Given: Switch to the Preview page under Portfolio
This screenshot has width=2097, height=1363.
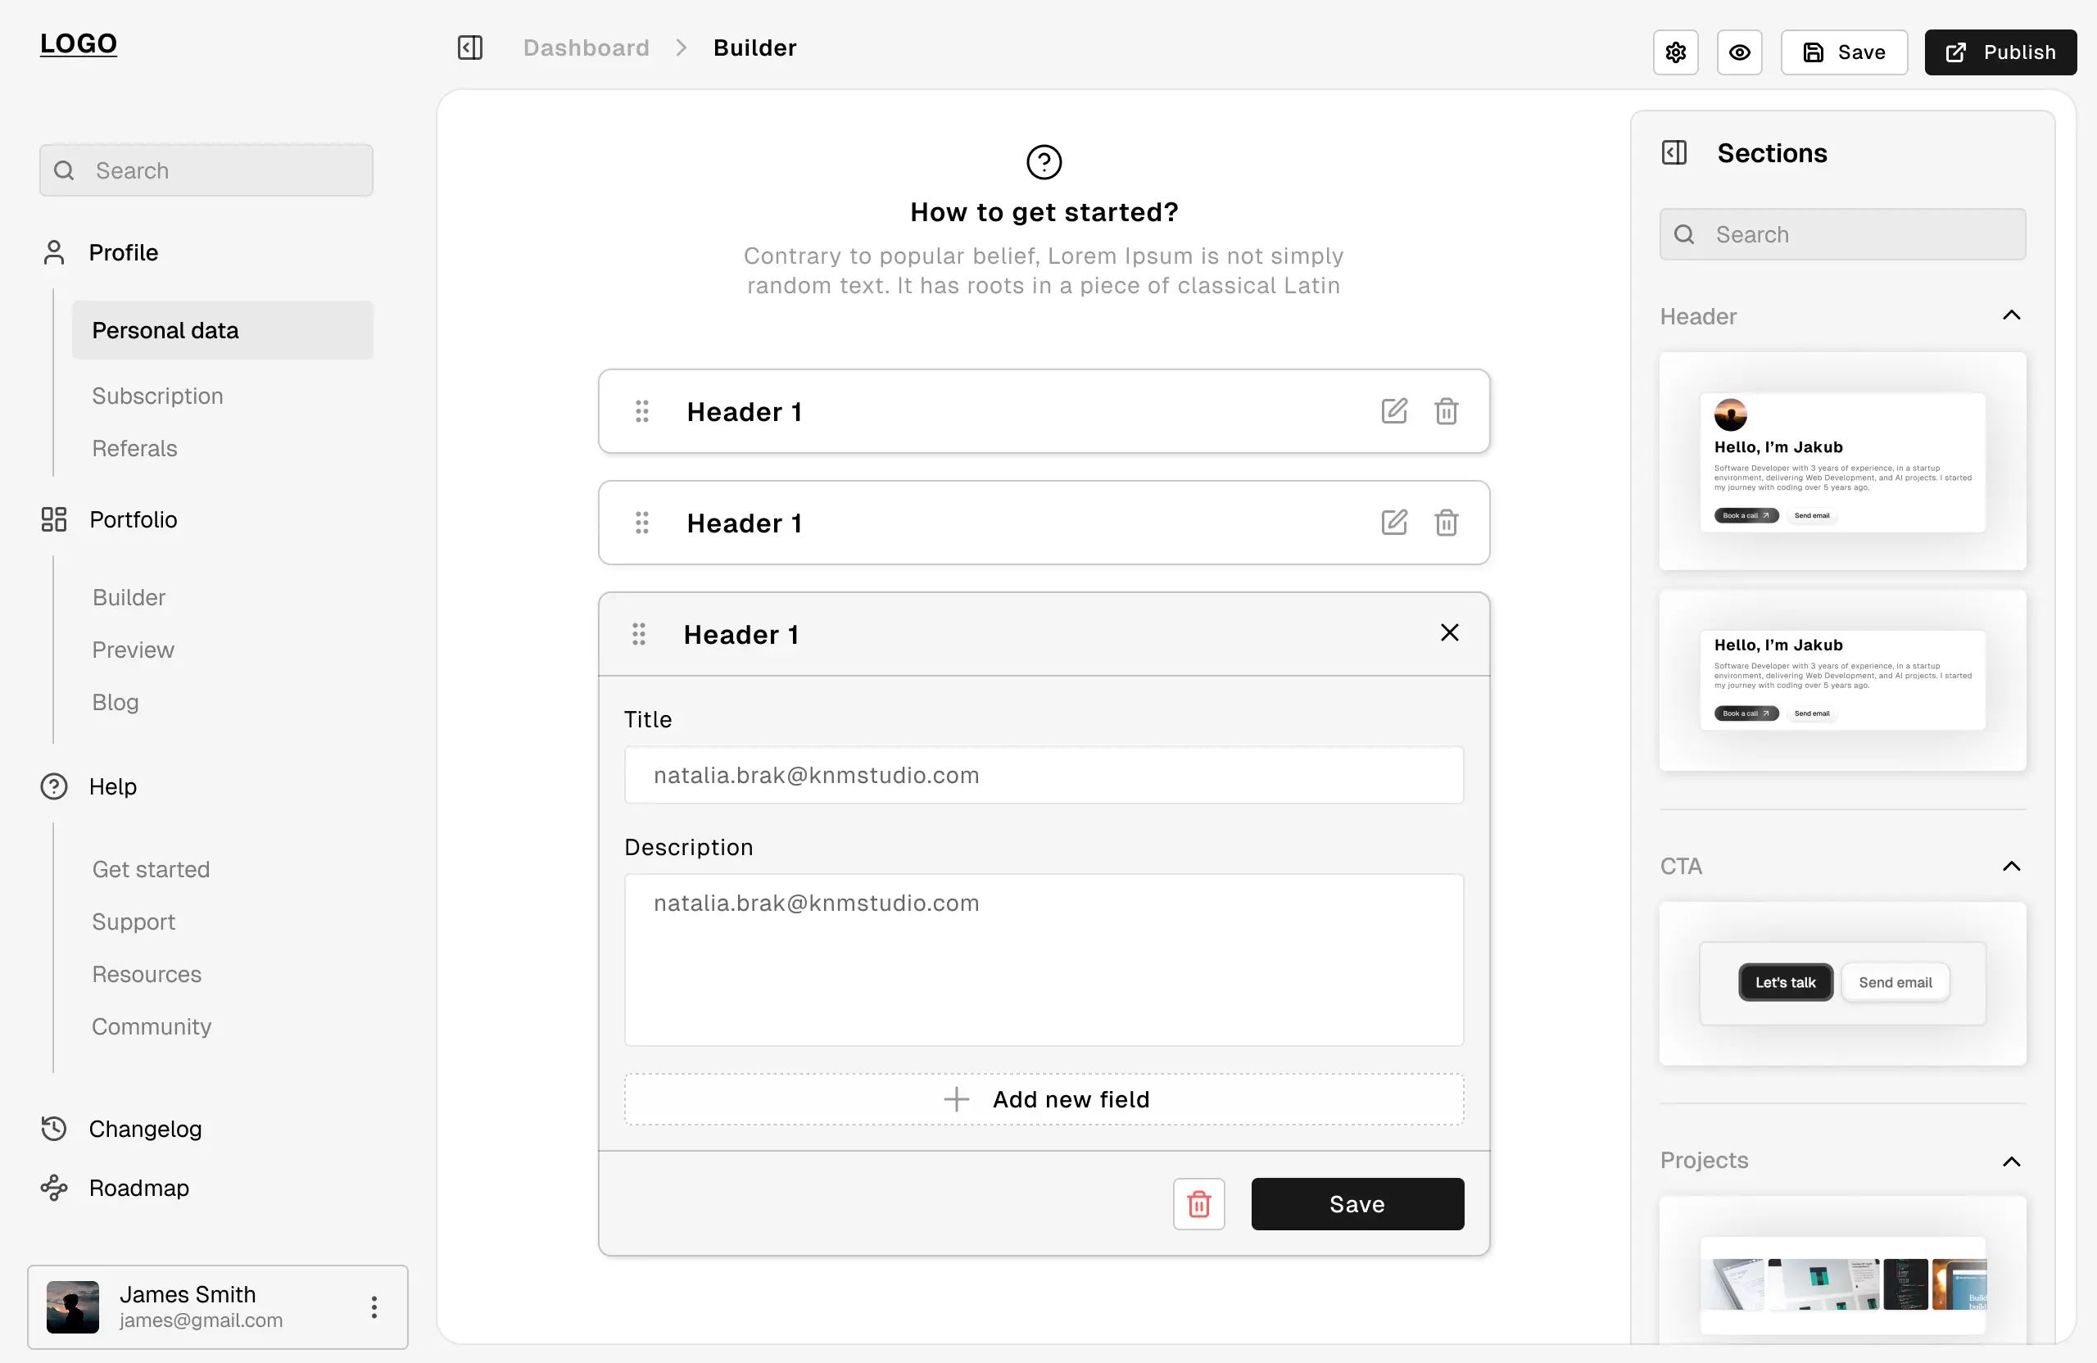Looking at the screenshot, I should point(133,650).
